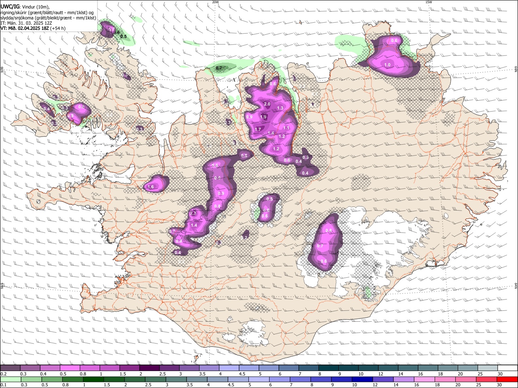Click the '1.6' value in the western snow patch
The image size is (518, 388).
[x=151, y=187]
